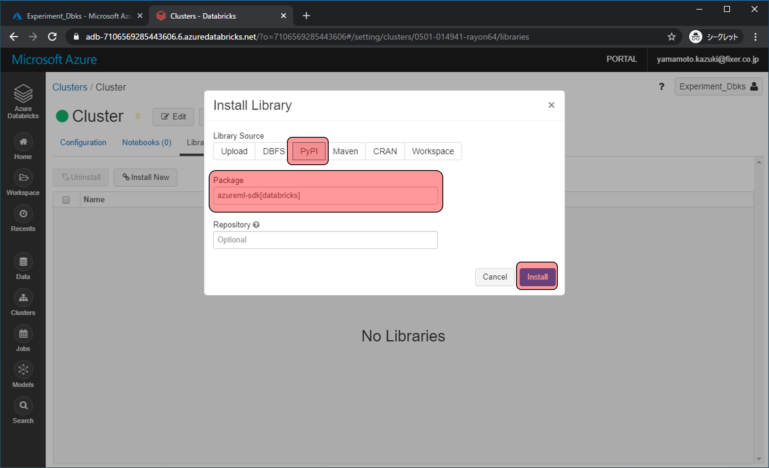Reload the page
The height and width of the screenshot is (468, 769).
click(52, 37)
